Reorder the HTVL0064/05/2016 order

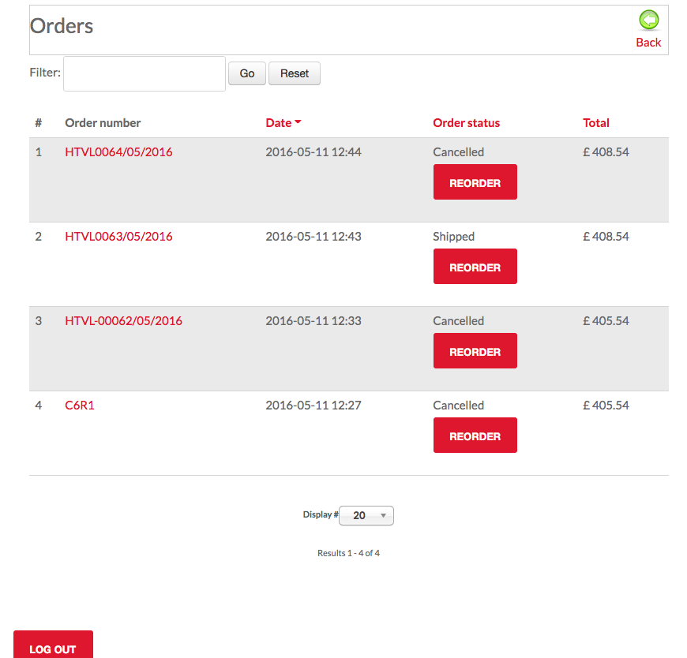(475, 182)
